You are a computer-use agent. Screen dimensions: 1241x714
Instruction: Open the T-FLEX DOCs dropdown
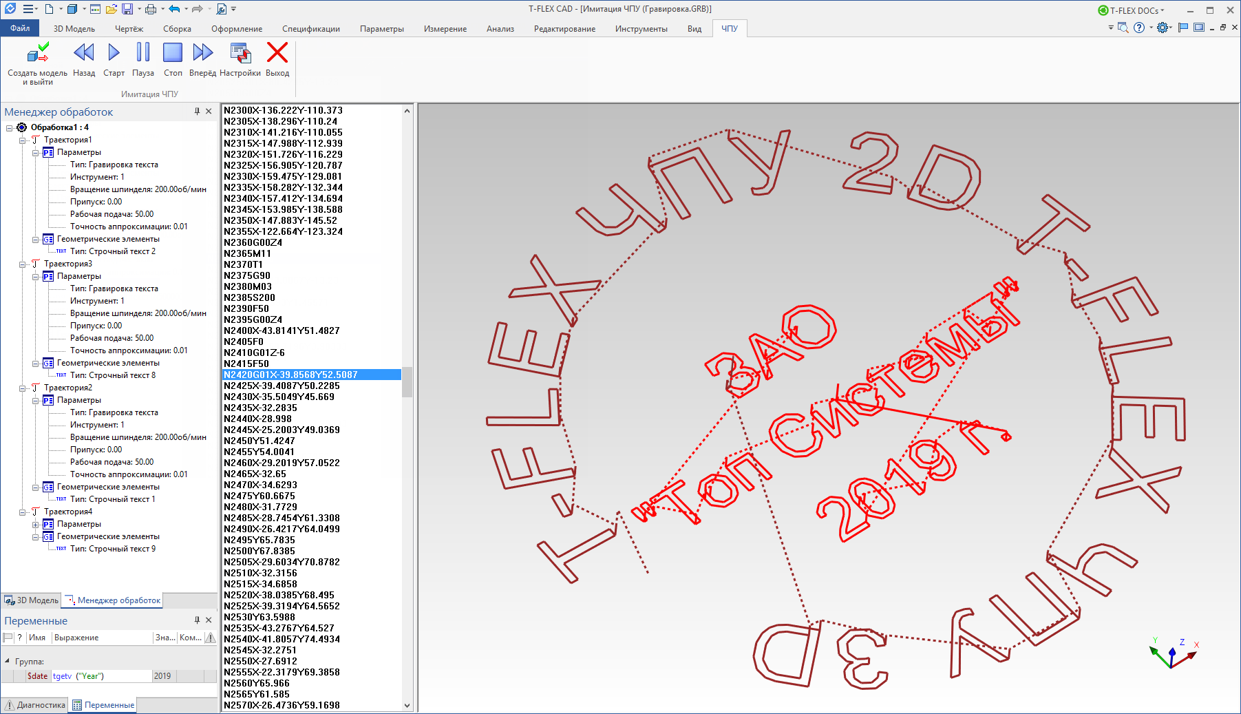(1163, 10)
